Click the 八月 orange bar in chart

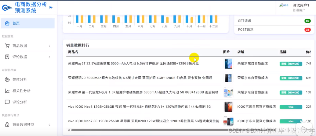167,20
